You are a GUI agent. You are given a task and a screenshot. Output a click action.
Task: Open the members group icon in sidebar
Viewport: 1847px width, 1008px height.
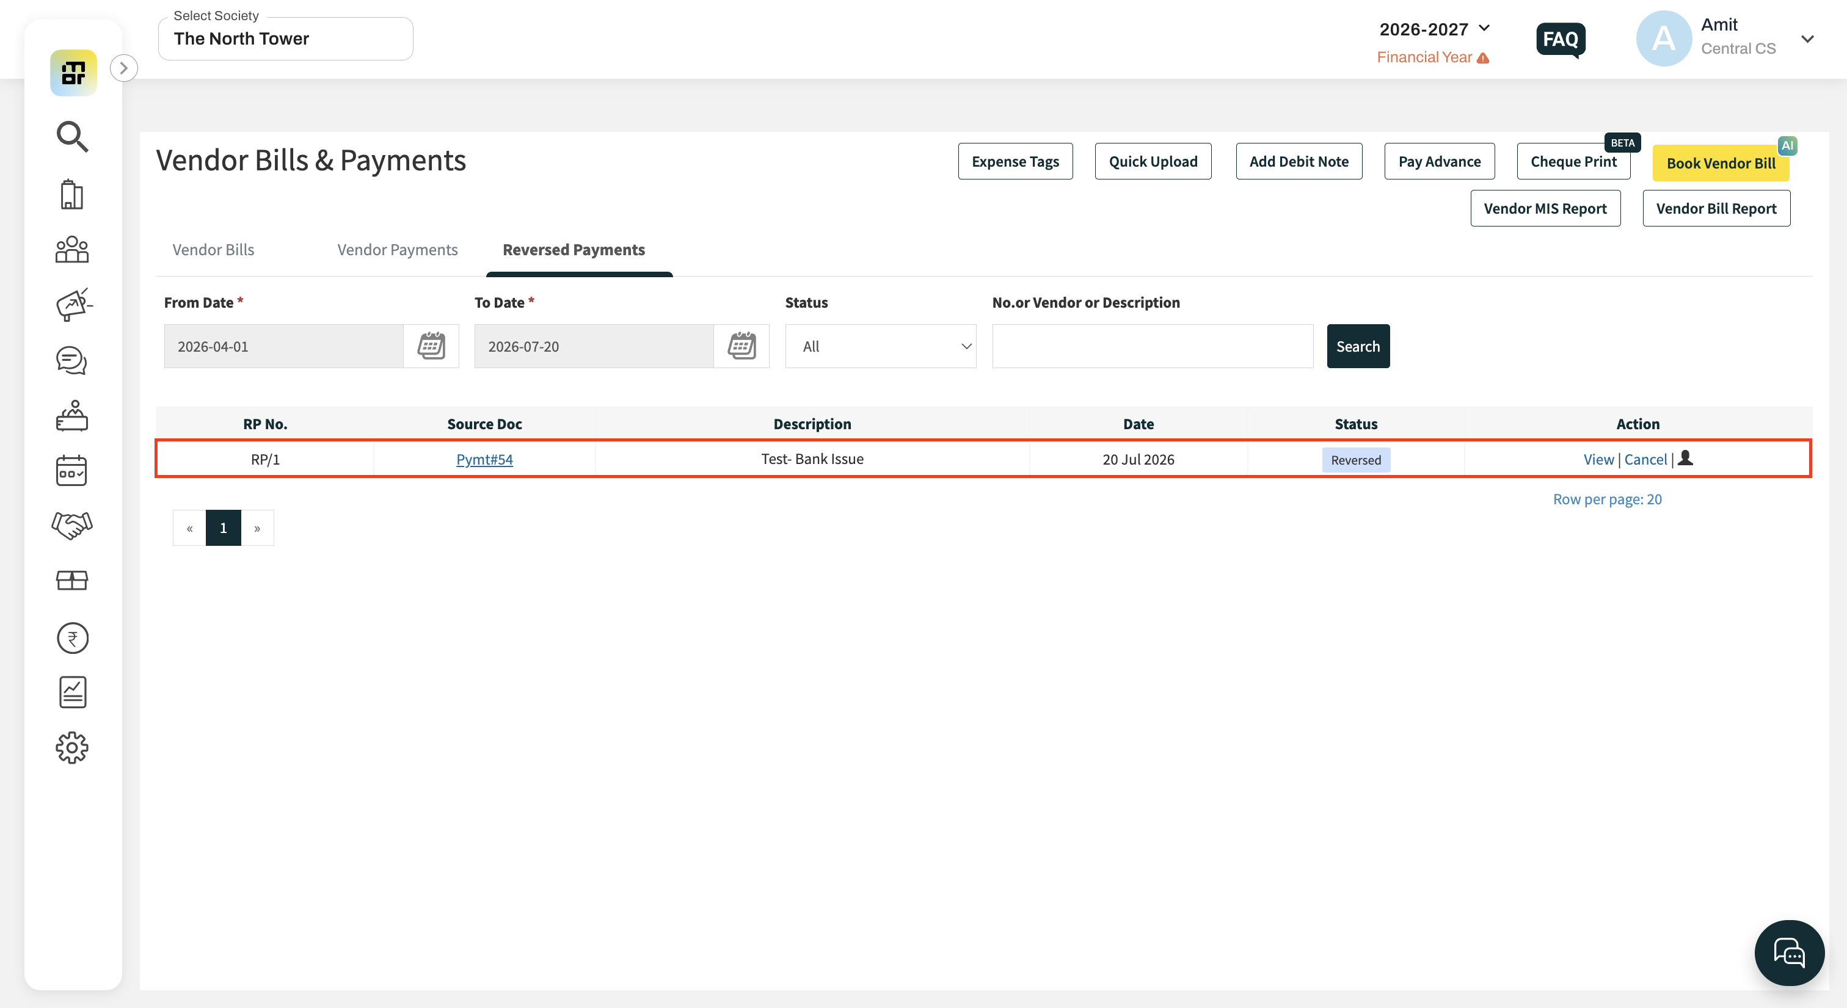point(71,250)
